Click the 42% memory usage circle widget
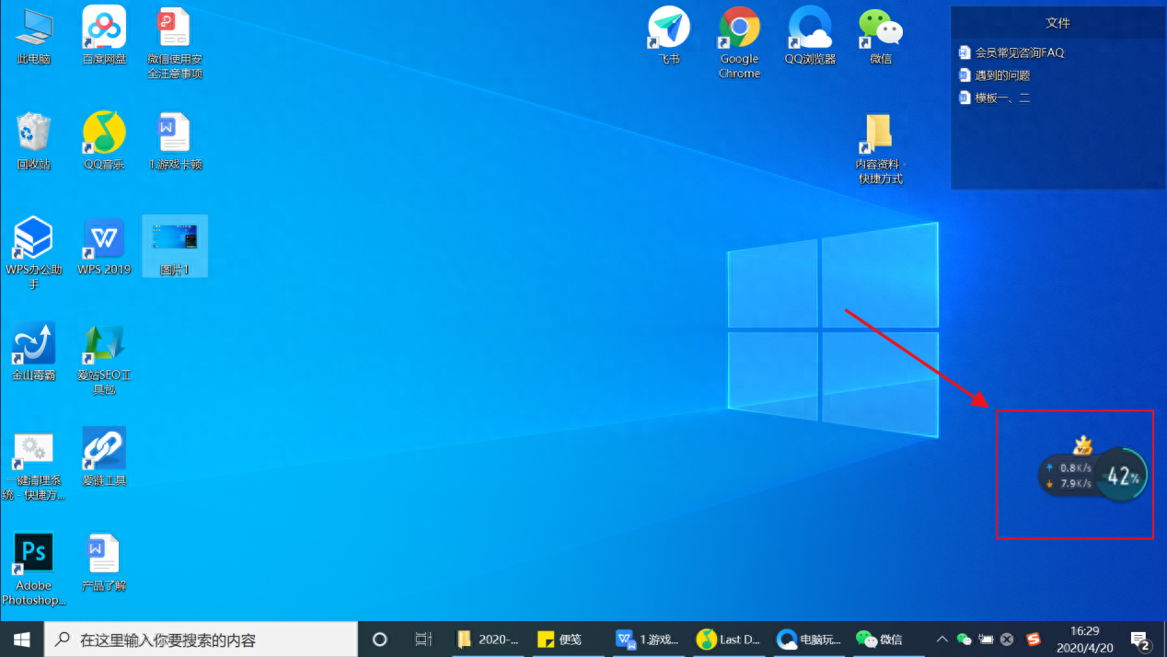 coord(1123,475)
